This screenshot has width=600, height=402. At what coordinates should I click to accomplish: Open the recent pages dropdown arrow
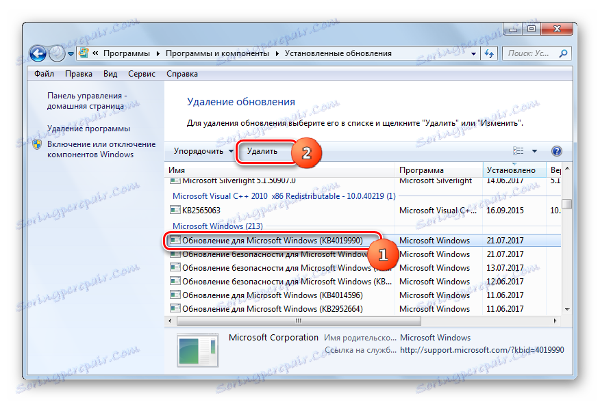pyautogui.click(x=71, y=54)
